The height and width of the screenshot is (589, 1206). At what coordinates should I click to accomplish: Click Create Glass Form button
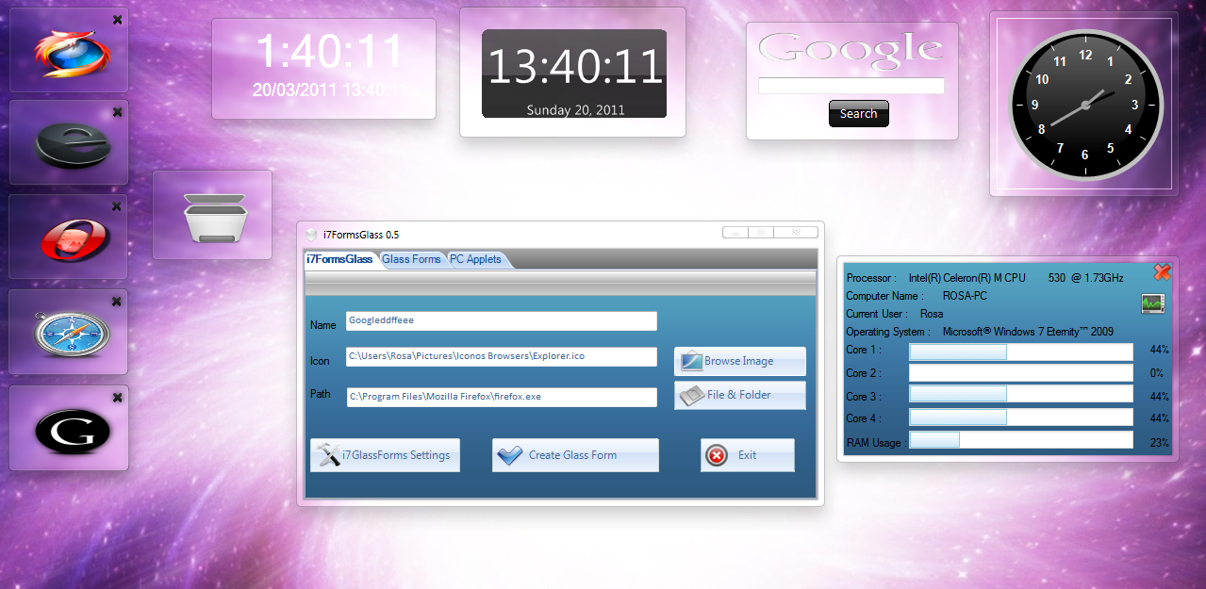pyautogui.click(x=575, y=455)
